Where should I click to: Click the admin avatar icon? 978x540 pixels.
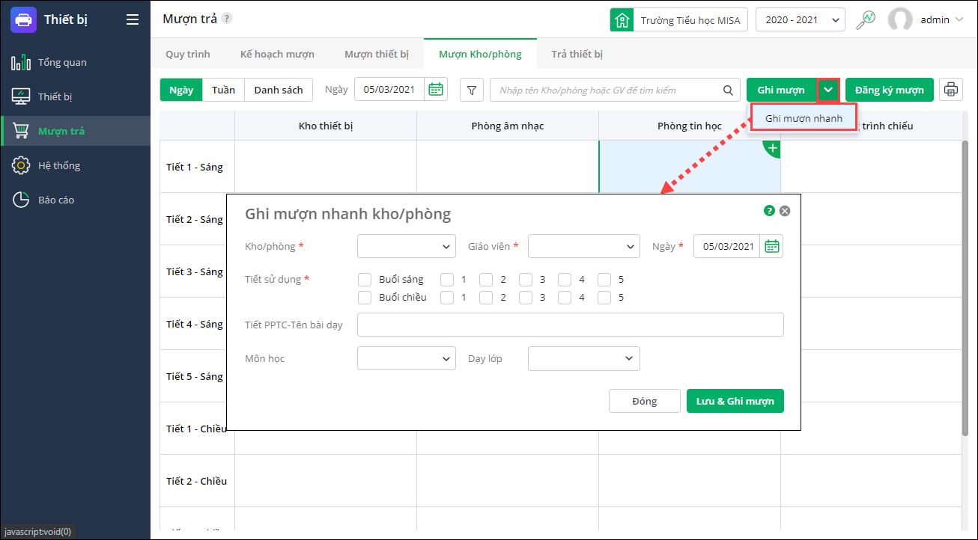tap(900, 19)
